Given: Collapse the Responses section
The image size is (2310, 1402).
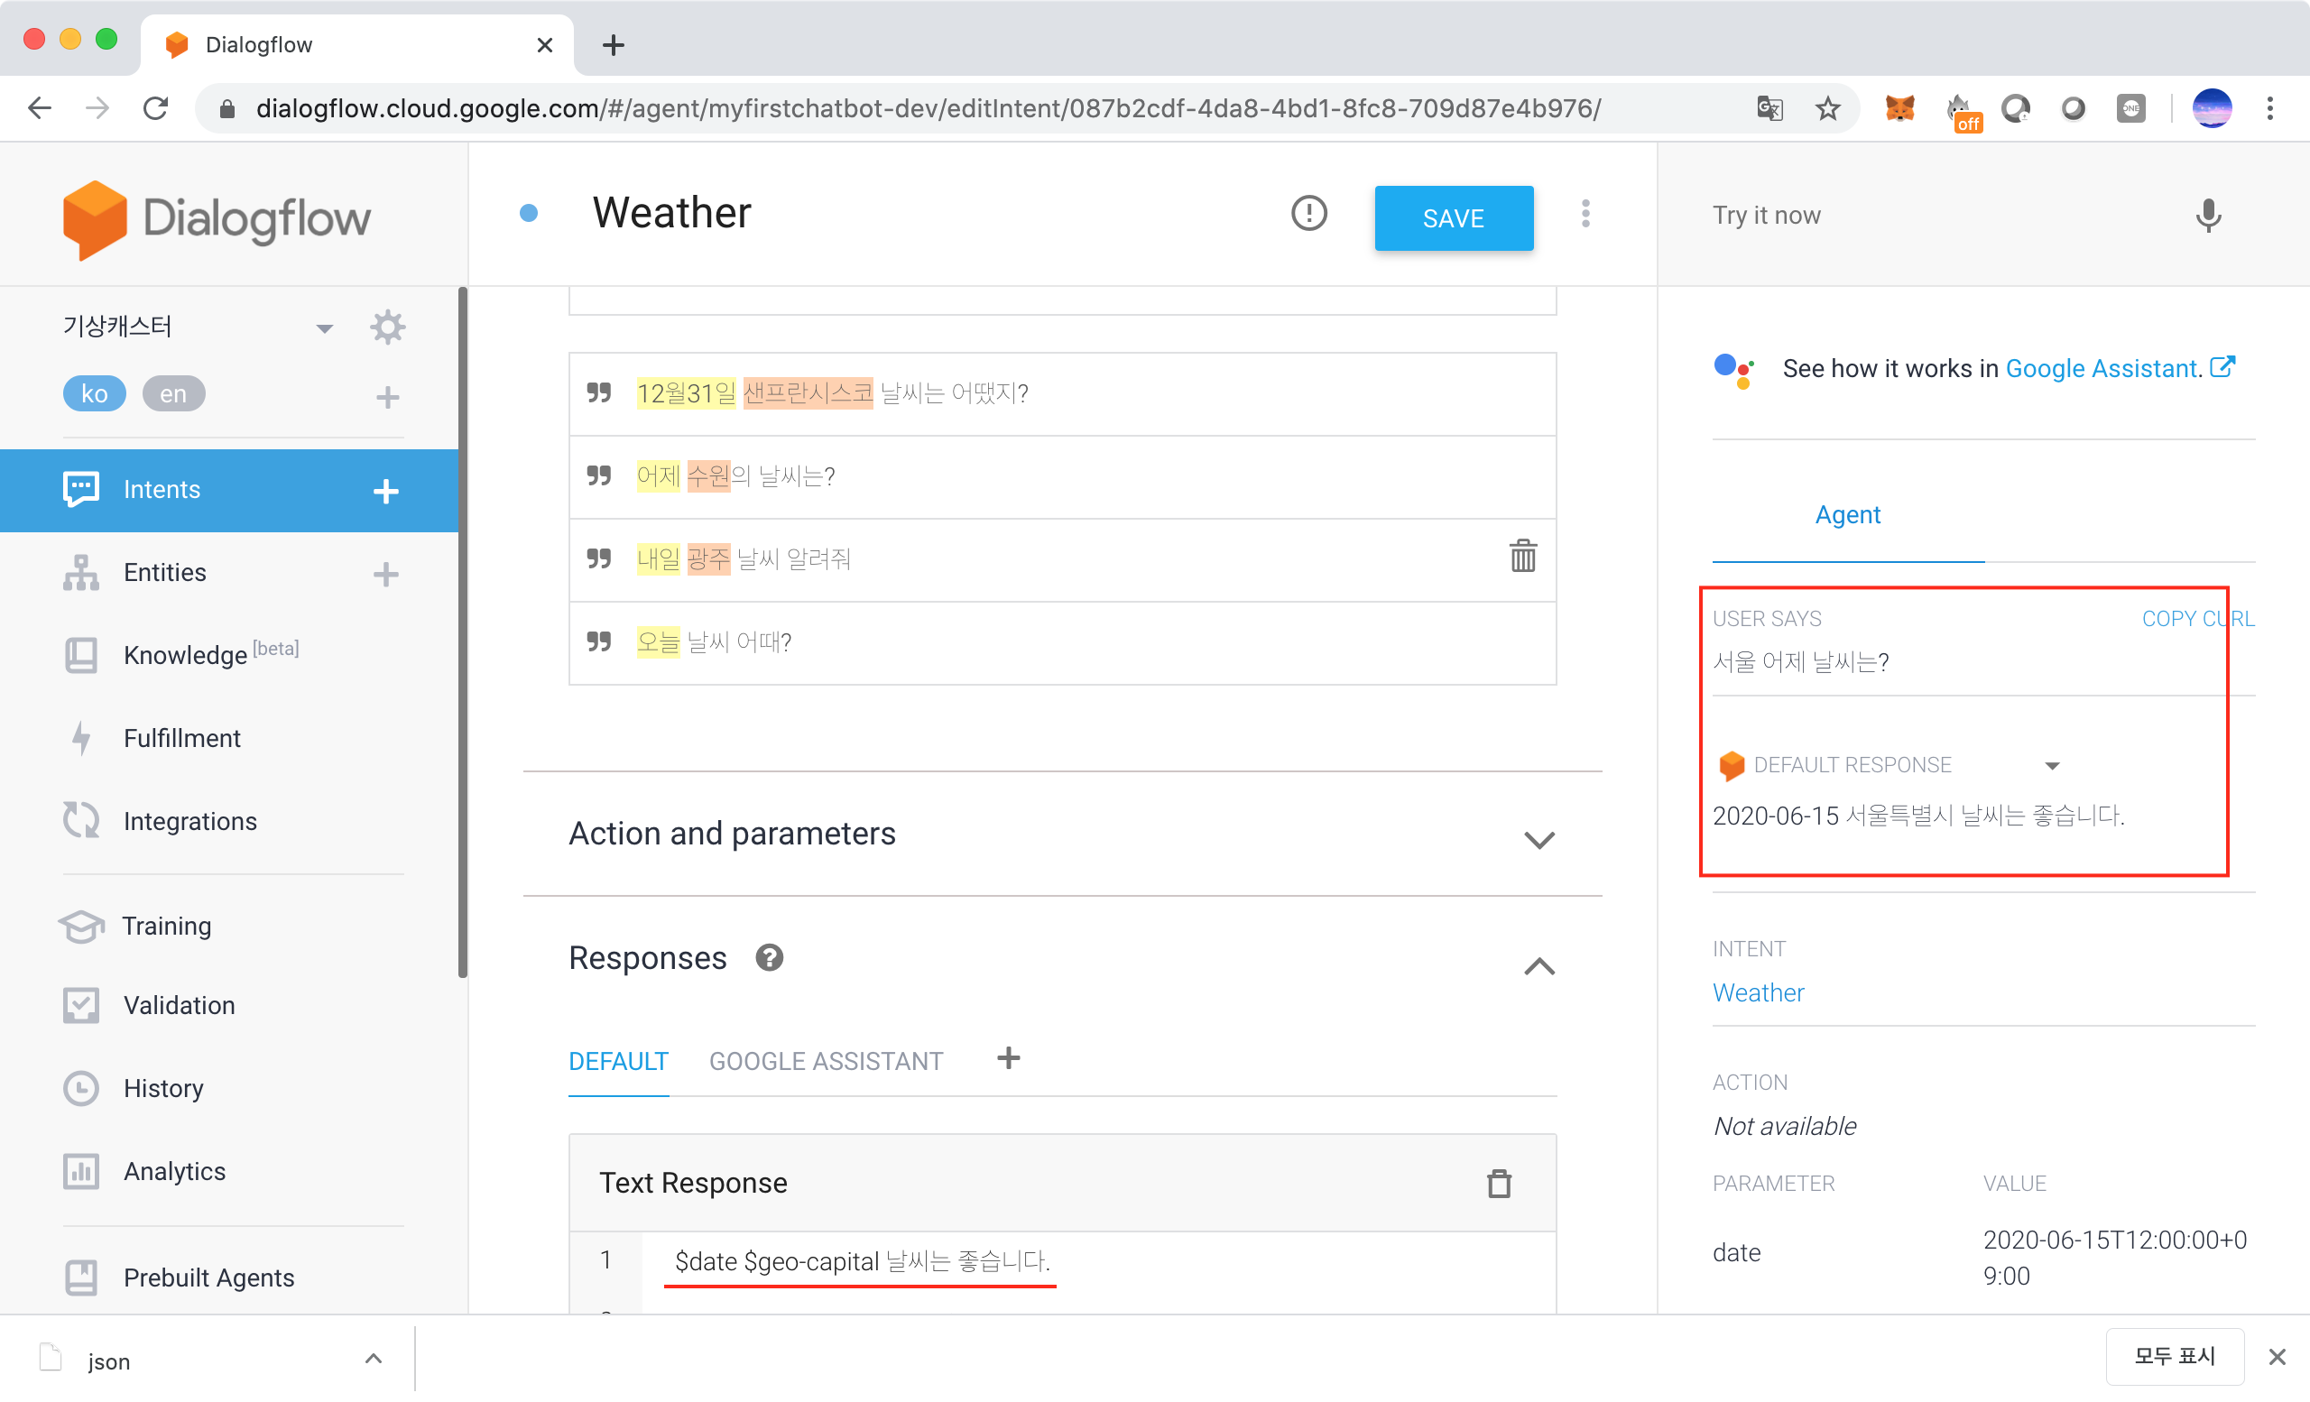Looking at the screenshot, I should [x=1538, y=965].
